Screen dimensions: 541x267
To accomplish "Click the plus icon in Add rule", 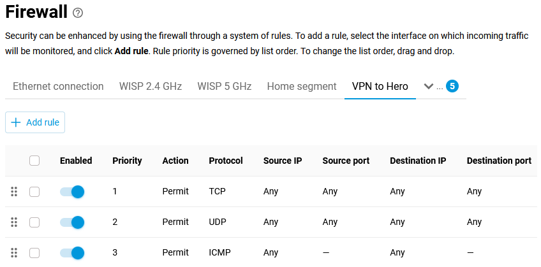I will (16, 122).
